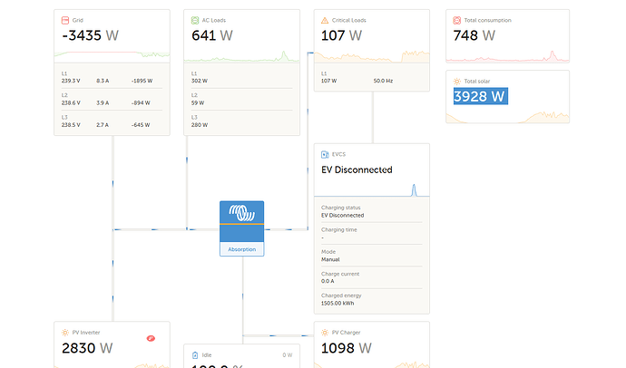Click the Grid L3 current 2.7 A
626x368 pixels.
point(103,125)
